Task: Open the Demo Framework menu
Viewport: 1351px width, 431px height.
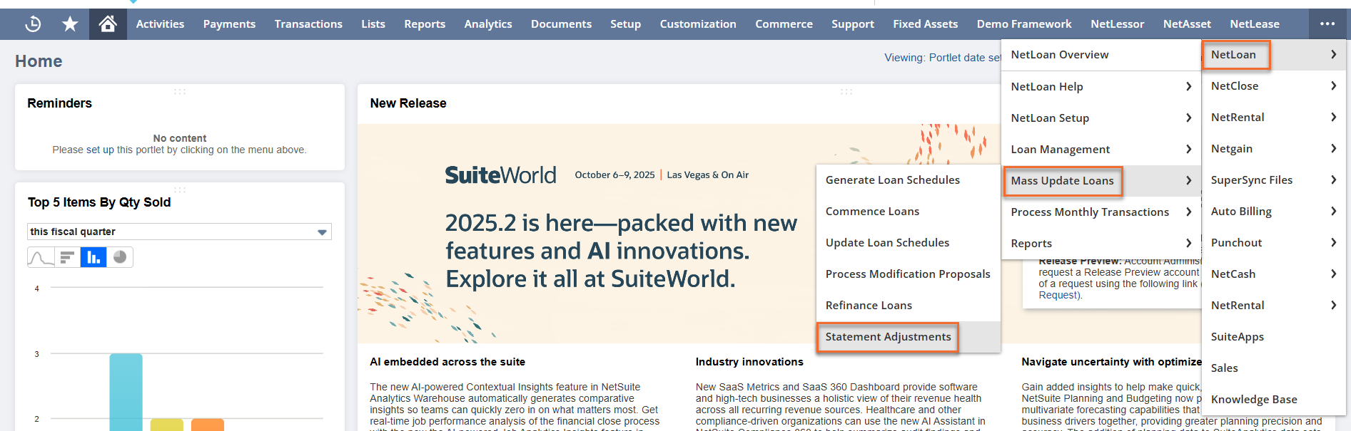Action: click(1024, 24)
